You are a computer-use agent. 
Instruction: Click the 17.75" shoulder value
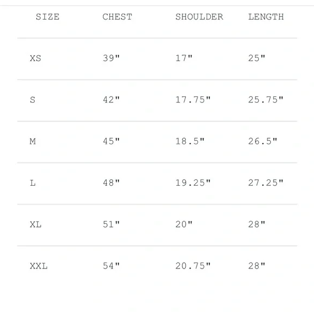point(193,100)
